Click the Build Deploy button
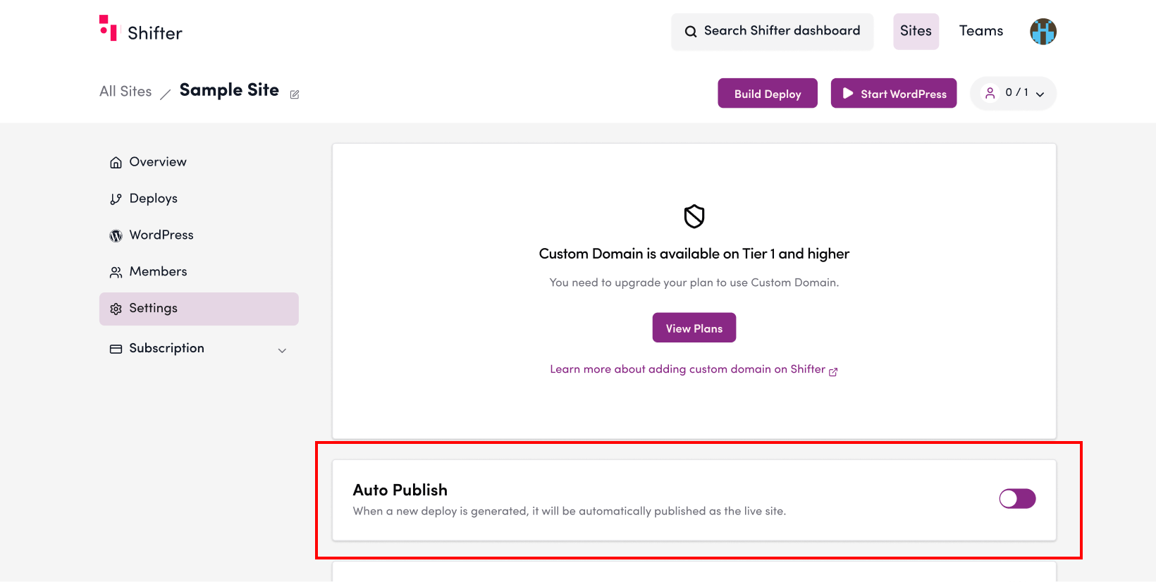The image size is (1156, 582). [768, 93]
